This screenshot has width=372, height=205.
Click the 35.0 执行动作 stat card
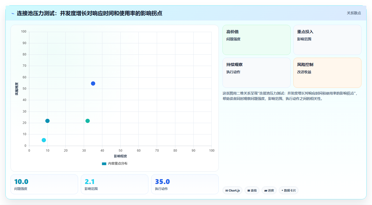(x=185, y=184)
